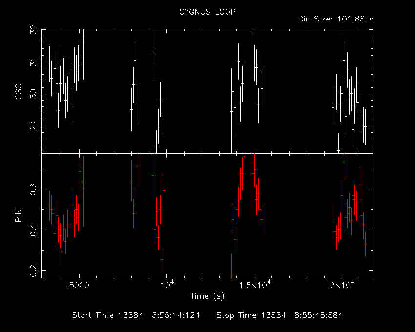Screen dimensions: 415x332
Task: Click the PIN y-axis label
Action: pos(18,215)
